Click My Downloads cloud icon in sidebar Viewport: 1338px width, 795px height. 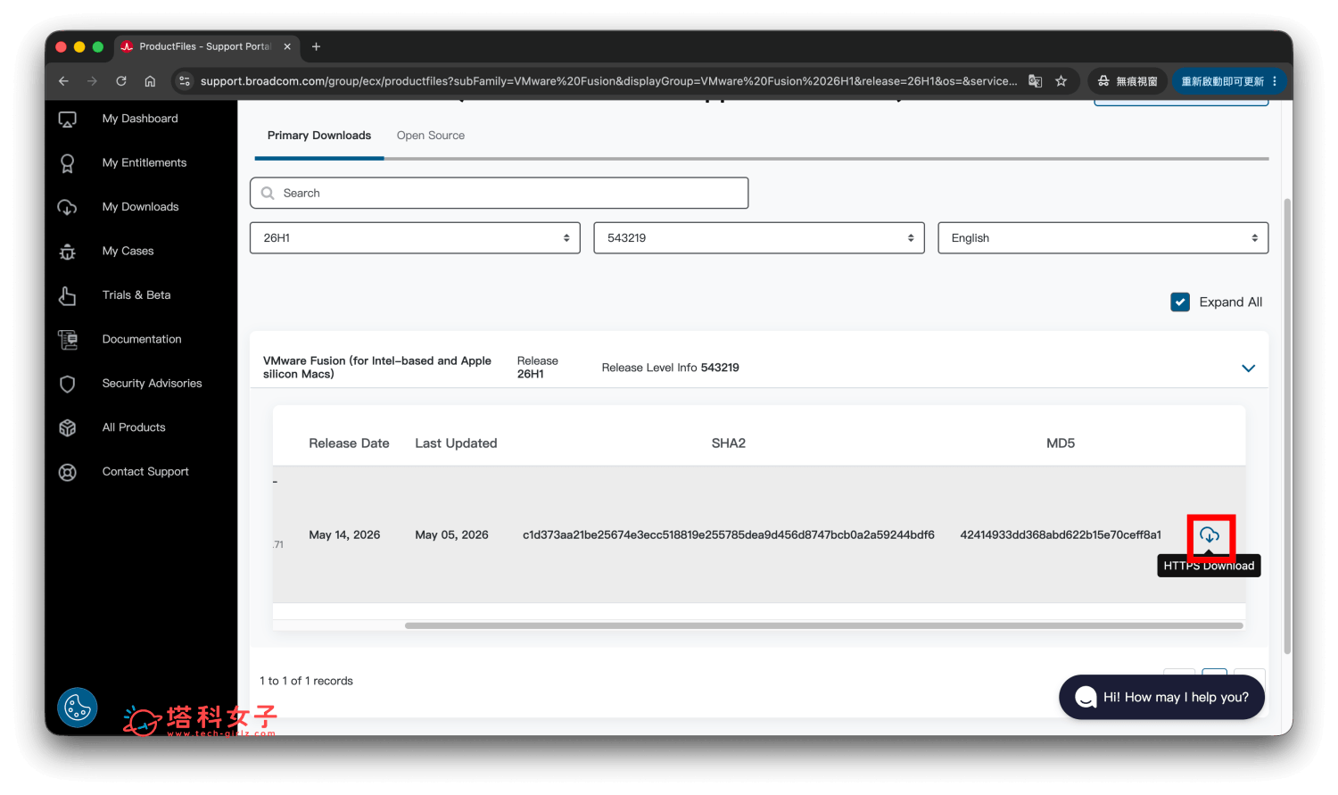pos(67,207)
